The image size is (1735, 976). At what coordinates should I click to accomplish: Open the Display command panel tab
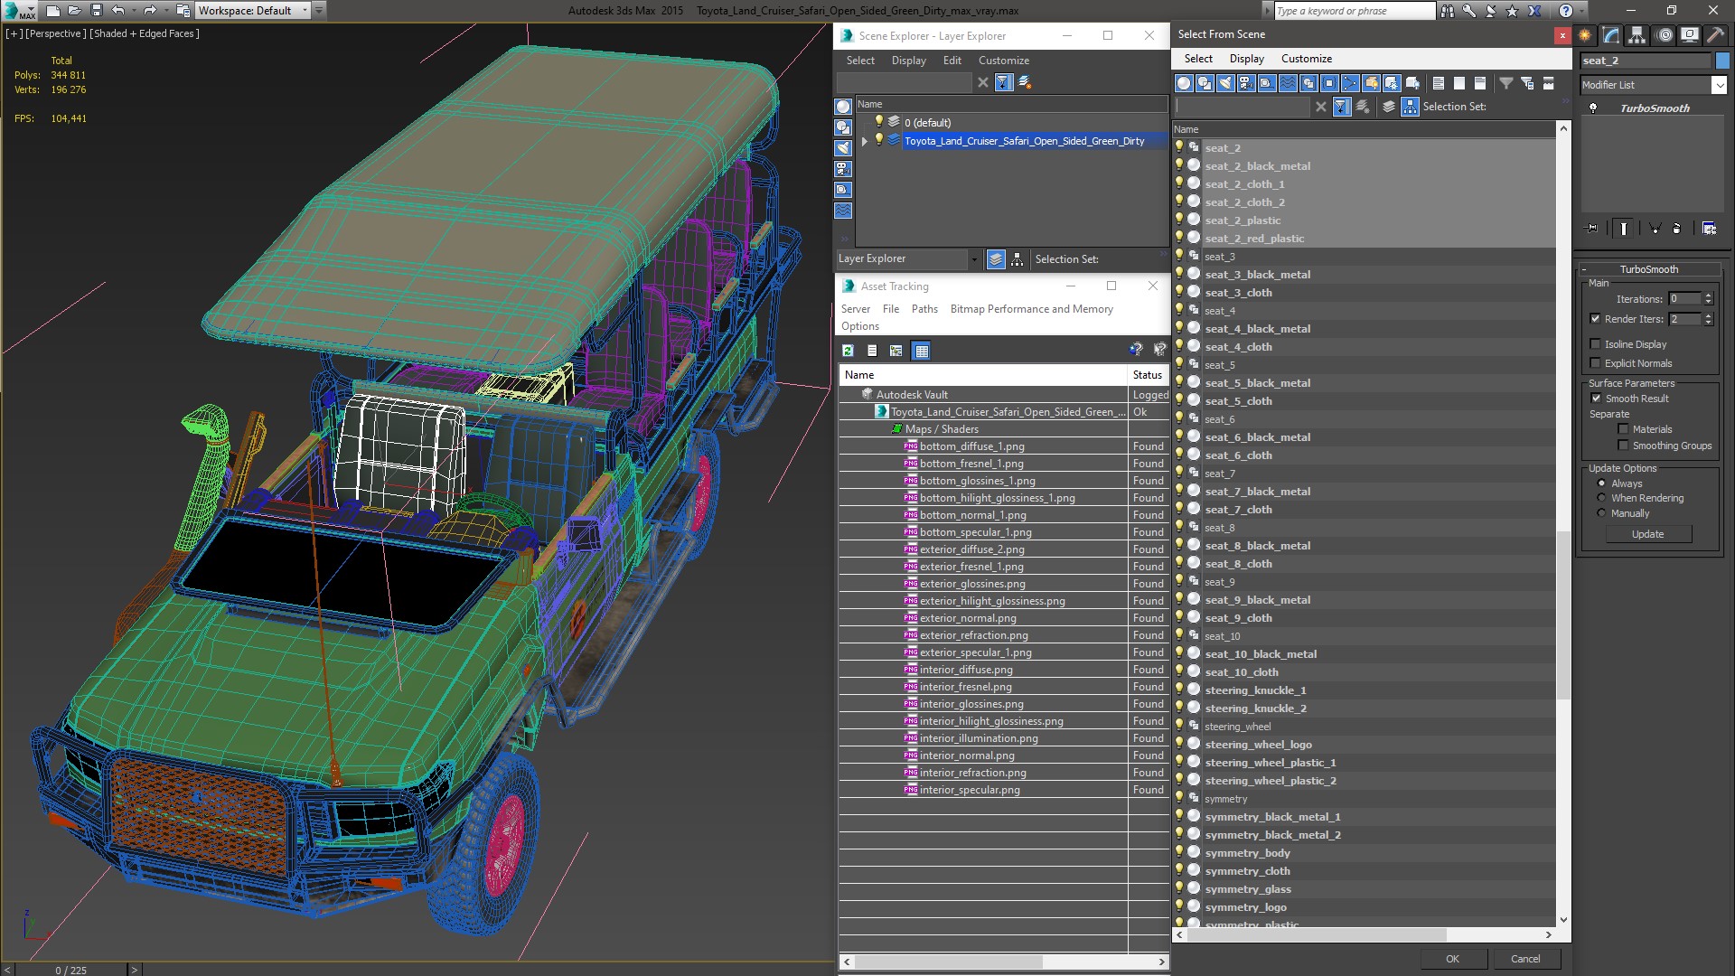[1690, 35]
